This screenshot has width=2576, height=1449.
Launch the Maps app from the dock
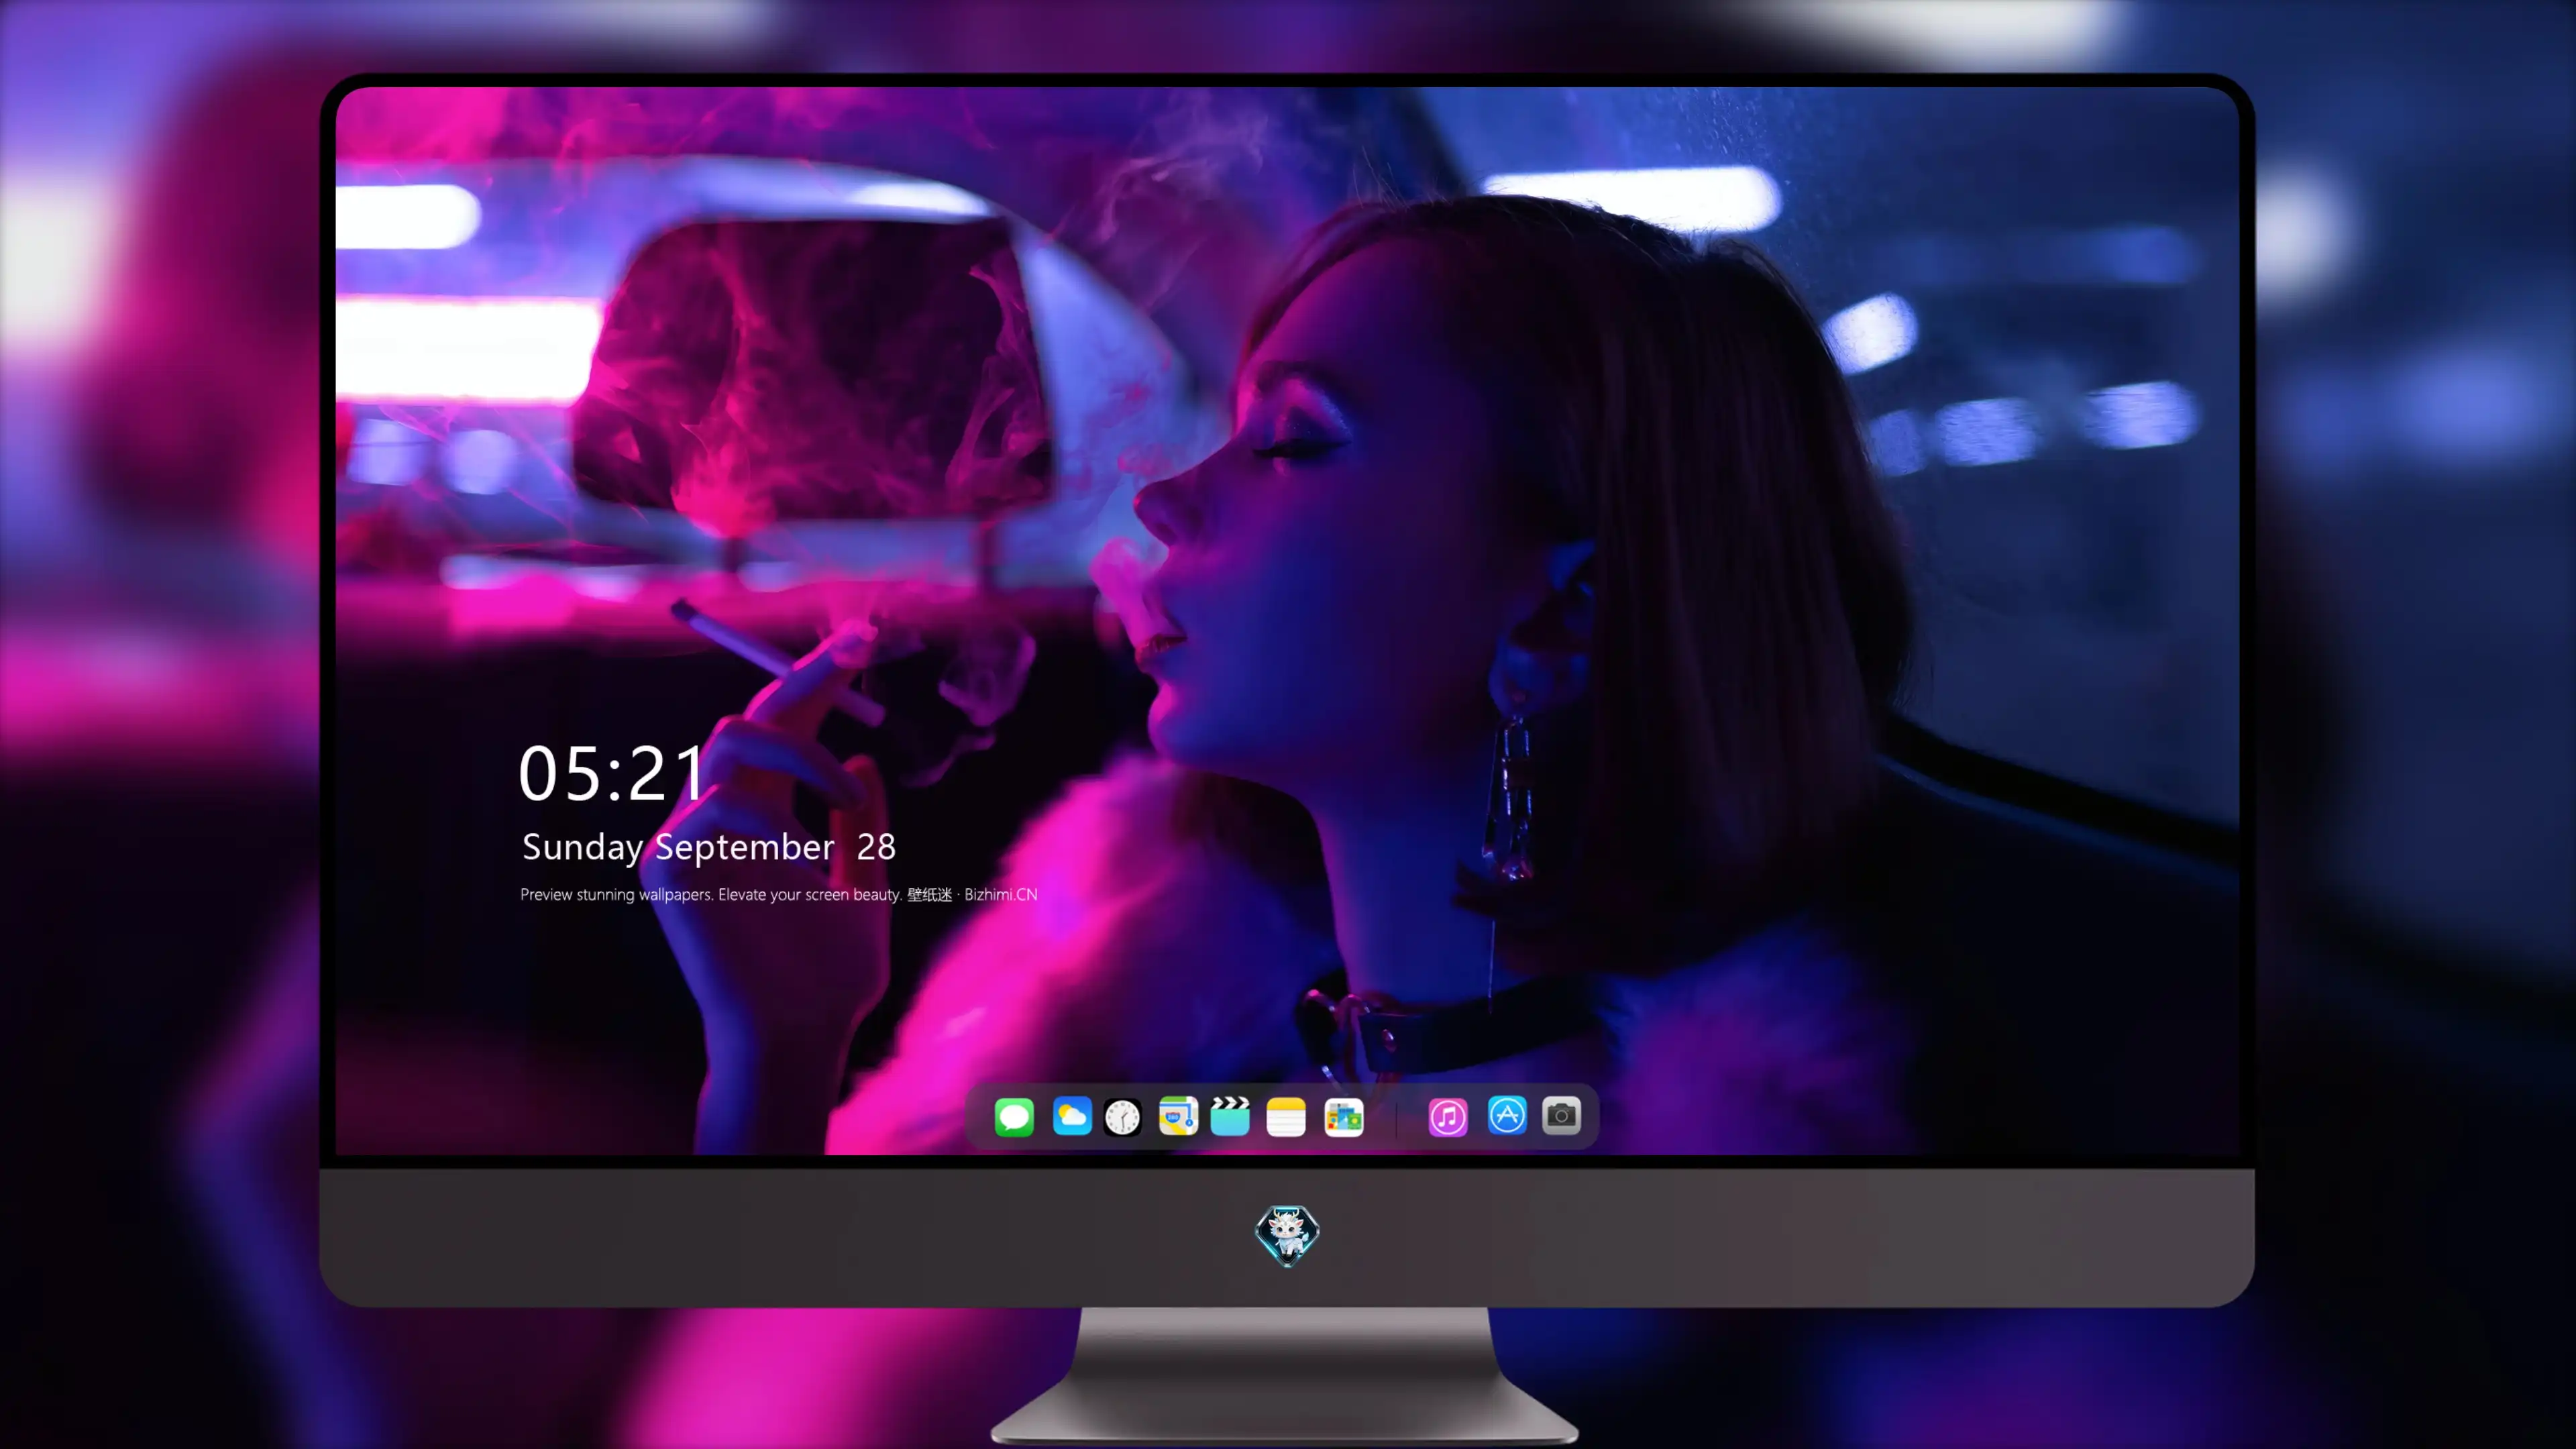(1178, 1116)
